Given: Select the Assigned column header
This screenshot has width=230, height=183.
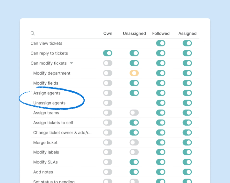Looking at the screenshot, I should (x=187, y=33).
